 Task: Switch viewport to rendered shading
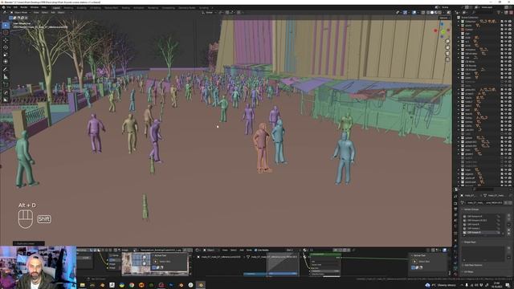tap(440, 13)
